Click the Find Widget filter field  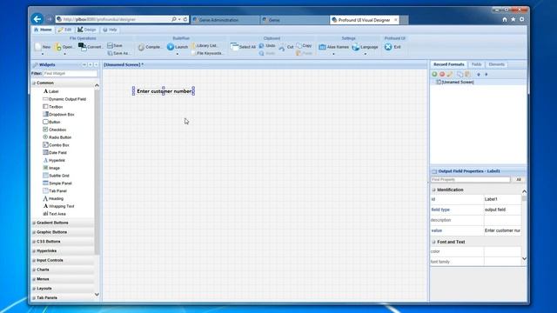click(70, 73)
